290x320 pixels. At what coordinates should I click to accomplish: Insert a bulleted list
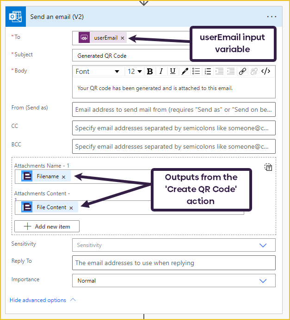(196, 71)
